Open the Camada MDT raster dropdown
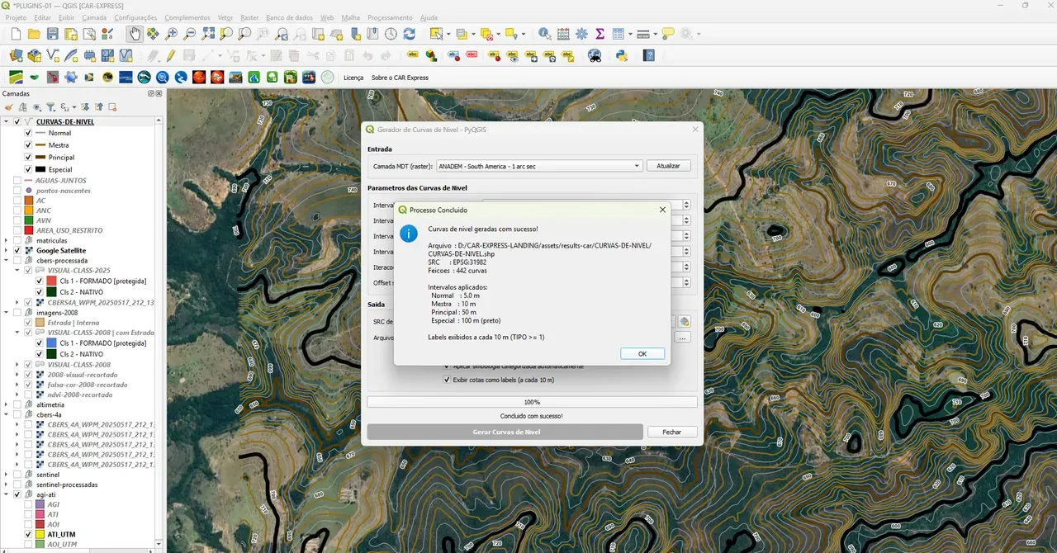Screen dimensions: 1057x553 click(539, 166)
